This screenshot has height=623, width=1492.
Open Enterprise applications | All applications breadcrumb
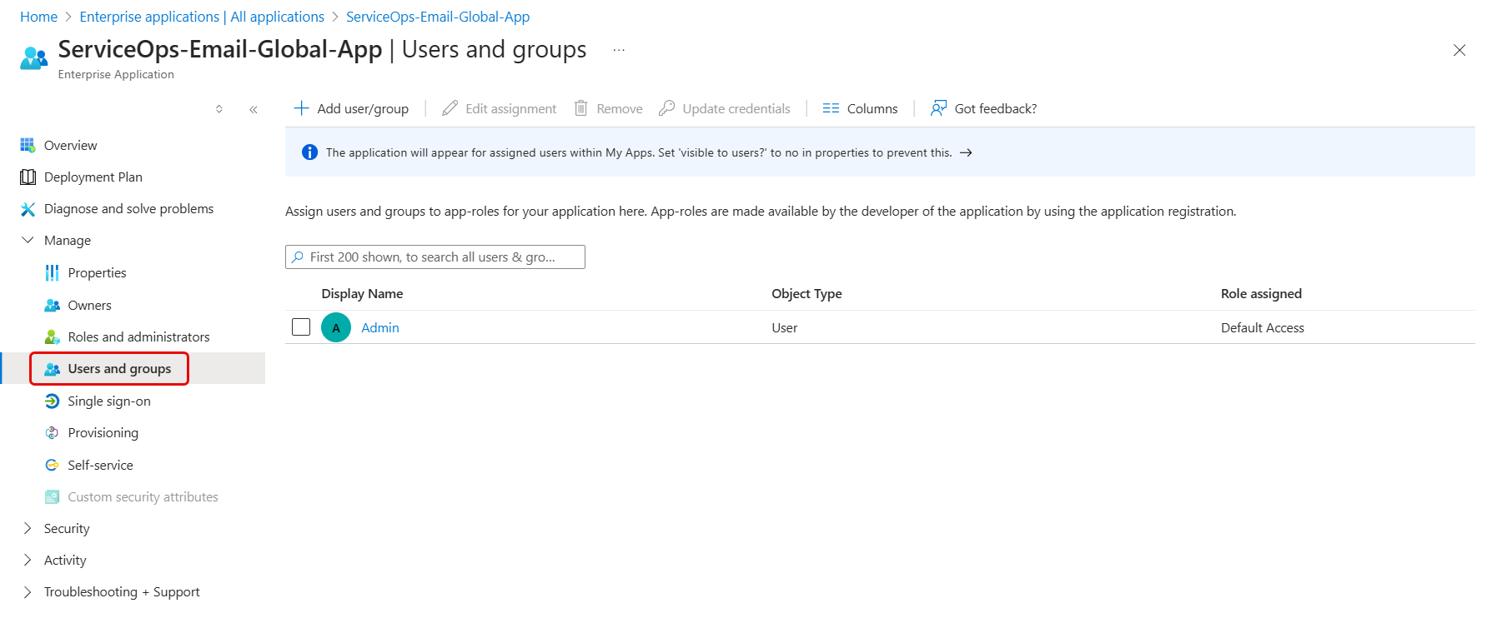coord(202,17)
